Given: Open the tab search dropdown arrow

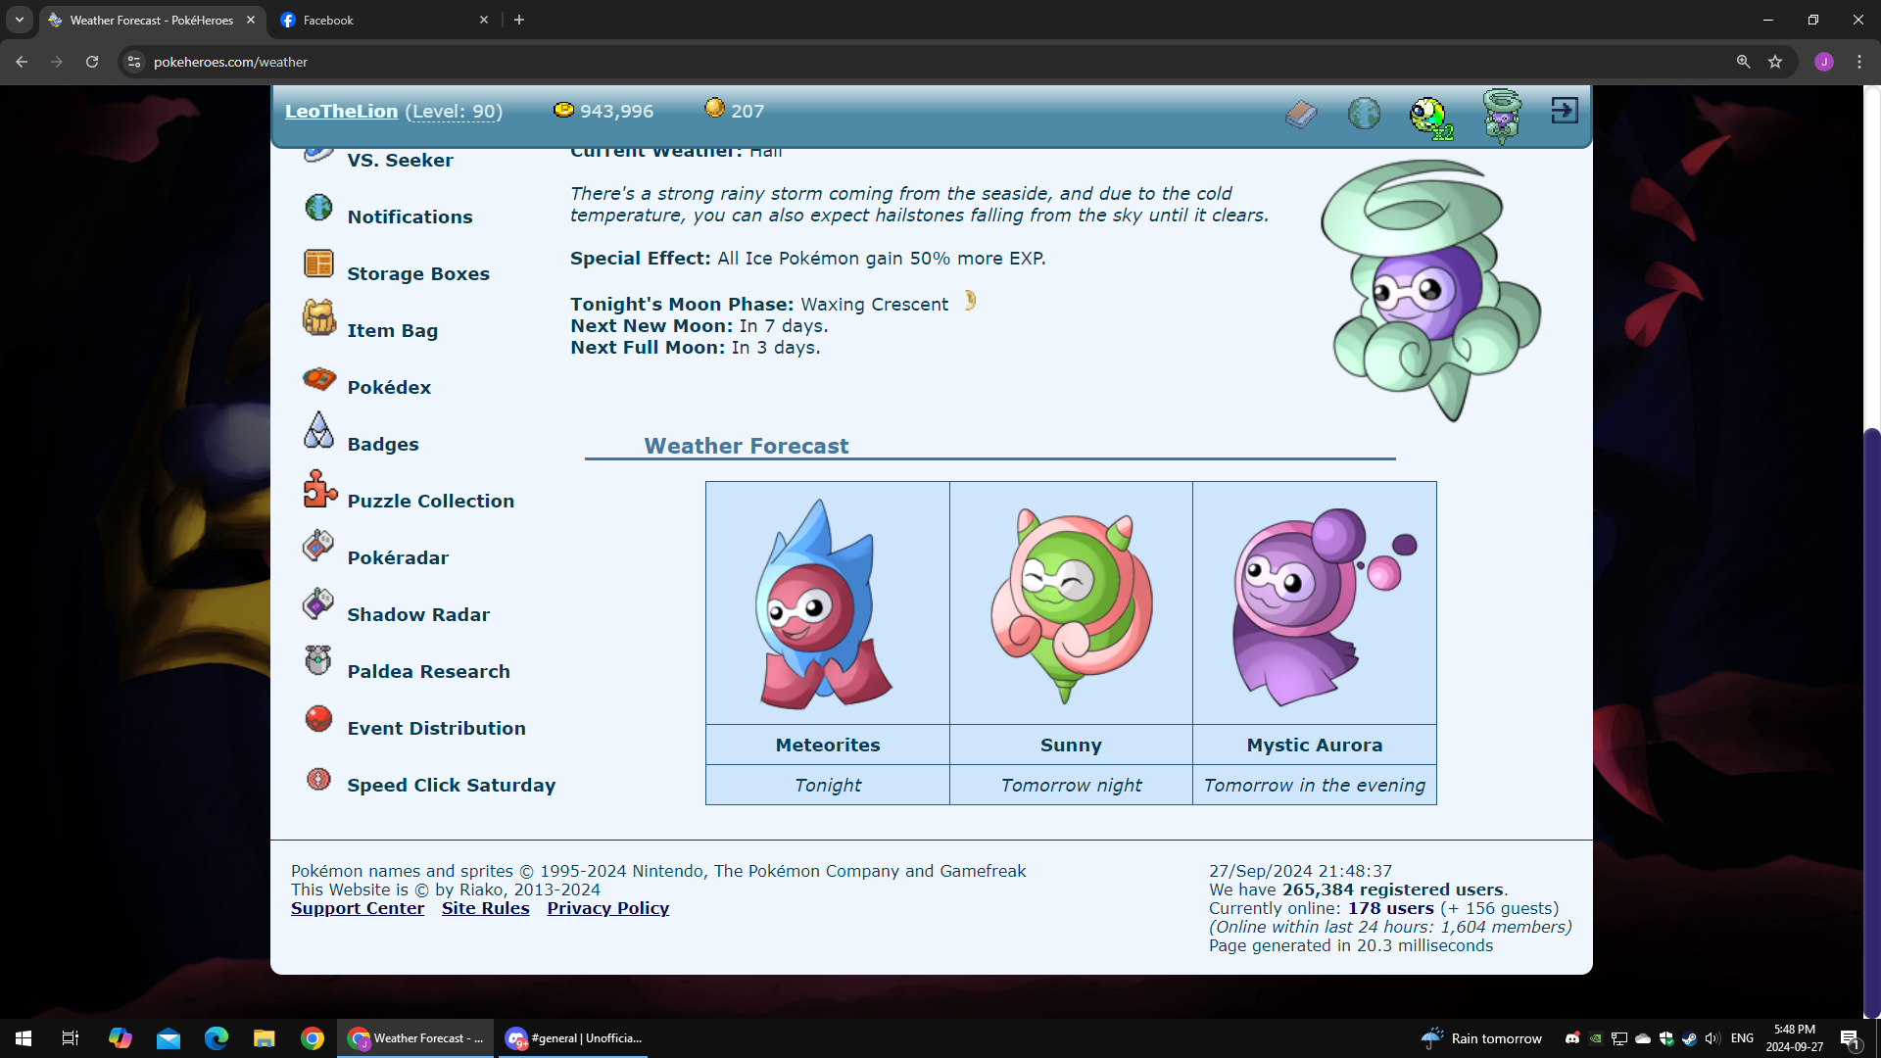Looking at the screenshot, I should 20,20.
